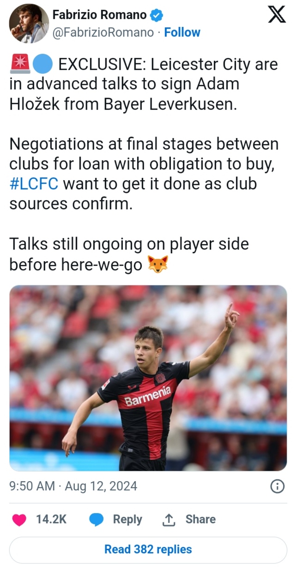Click the 14.2K likes count
The image size is (298, 570).
click(51, 520)
